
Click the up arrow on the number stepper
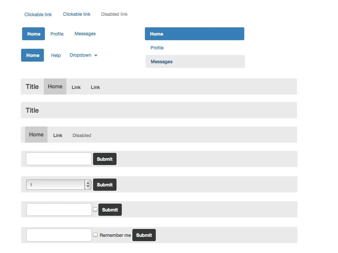tap(88, 183)
